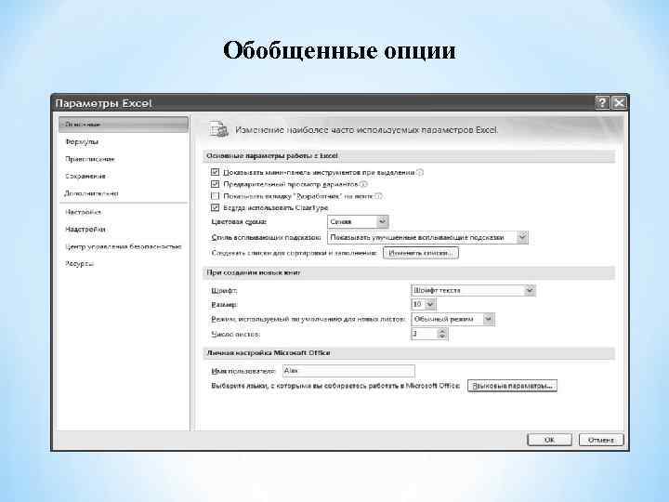
Task: Click info icon next to Разработчик tab option
Action: 378,196
